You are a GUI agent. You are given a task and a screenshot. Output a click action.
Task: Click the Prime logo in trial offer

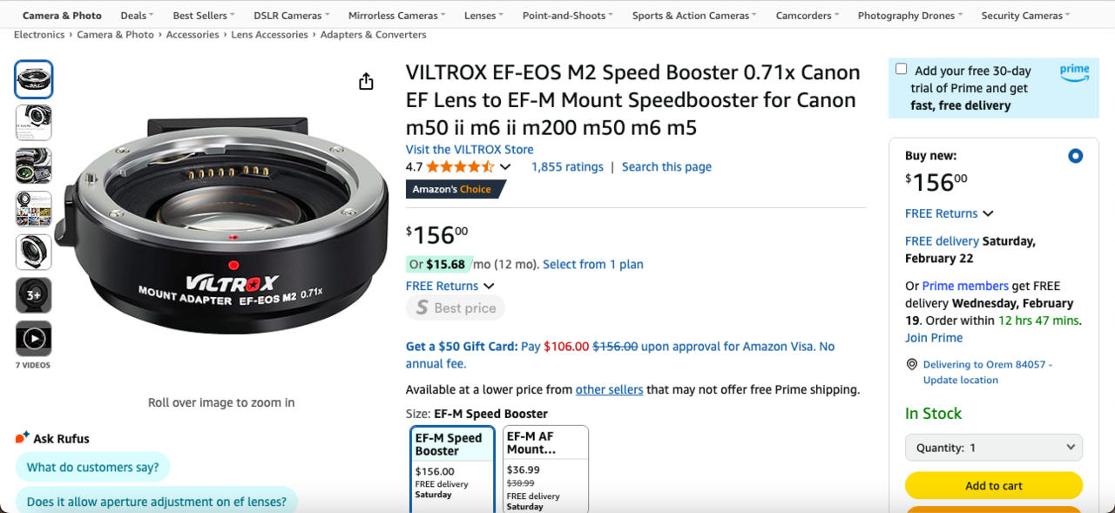point(1074,72)
